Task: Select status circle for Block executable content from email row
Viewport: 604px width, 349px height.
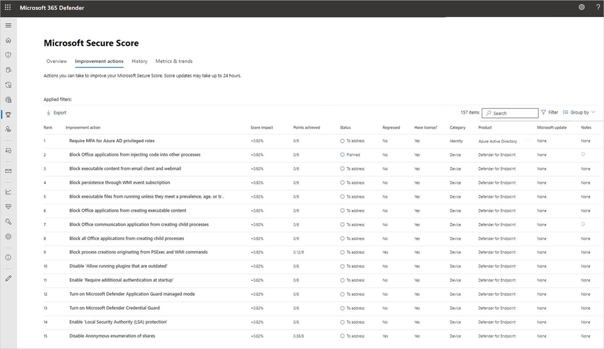Action: tap(342, 169)
